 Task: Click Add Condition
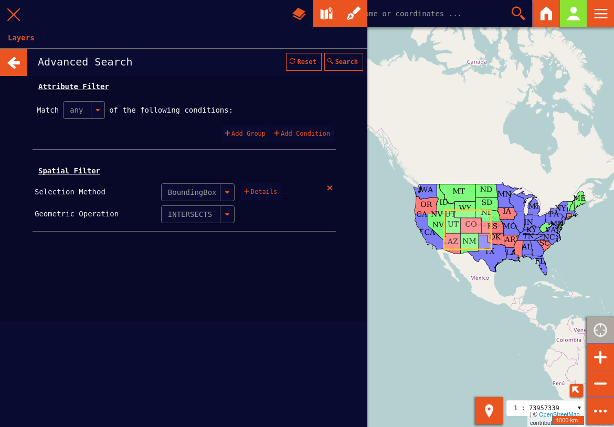point(302,134)
